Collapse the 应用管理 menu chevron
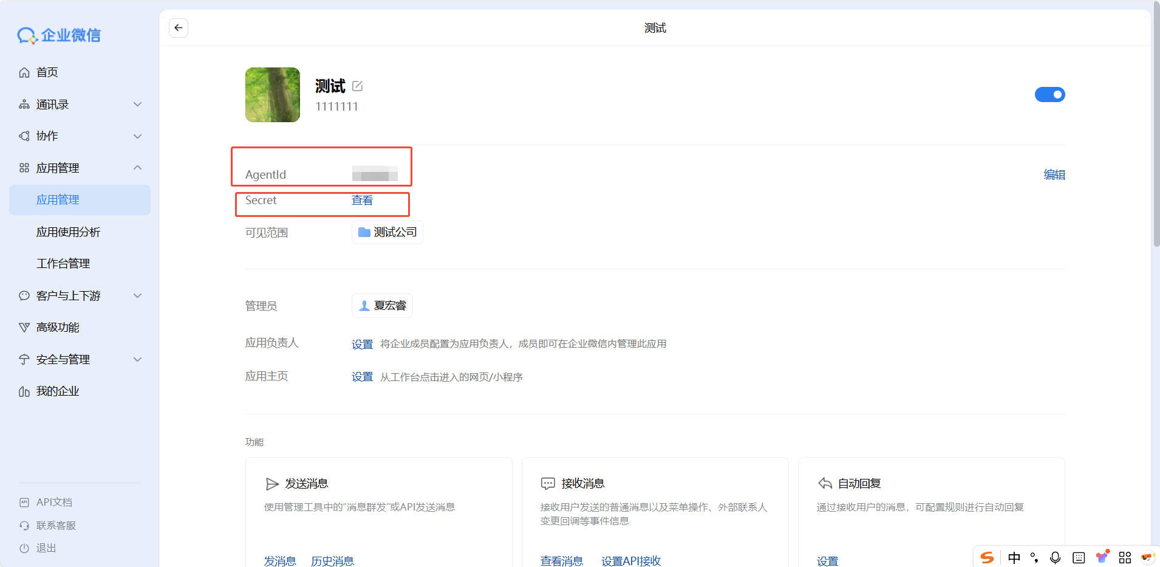Image resolution: width=1160 pixels, height=567 pixels. [x=138, y=168]
